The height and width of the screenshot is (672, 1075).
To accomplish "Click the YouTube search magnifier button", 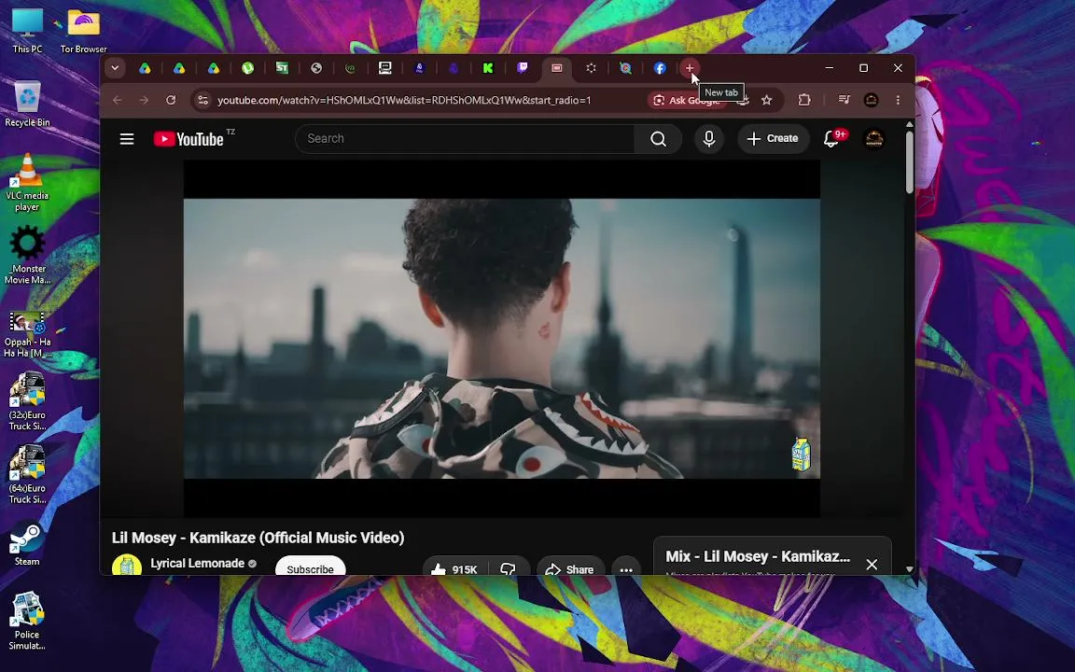I will (x=658, y=139).
